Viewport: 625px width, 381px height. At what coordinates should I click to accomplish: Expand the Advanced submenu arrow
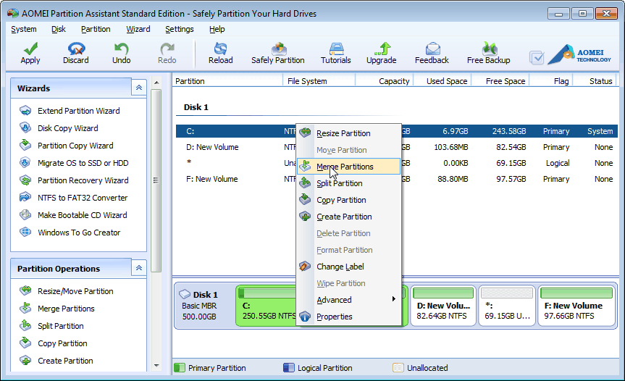point(393,299)
